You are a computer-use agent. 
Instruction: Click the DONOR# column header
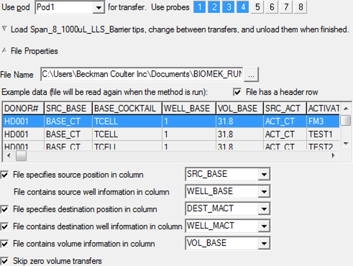click(23, 109)
